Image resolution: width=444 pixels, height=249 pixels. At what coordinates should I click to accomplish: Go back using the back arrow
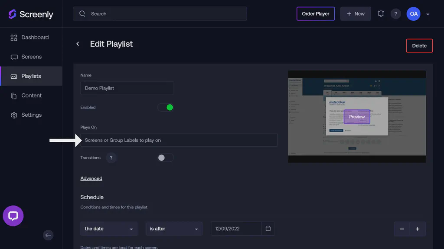point(78,44)
